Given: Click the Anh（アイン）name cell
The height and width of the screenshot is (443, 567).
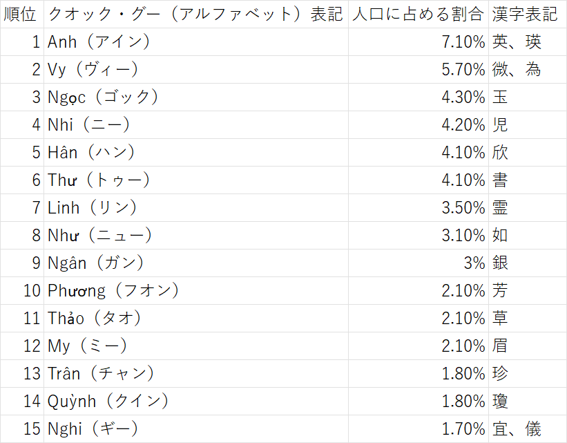Looking at the screenshot, I should (196, 42).
